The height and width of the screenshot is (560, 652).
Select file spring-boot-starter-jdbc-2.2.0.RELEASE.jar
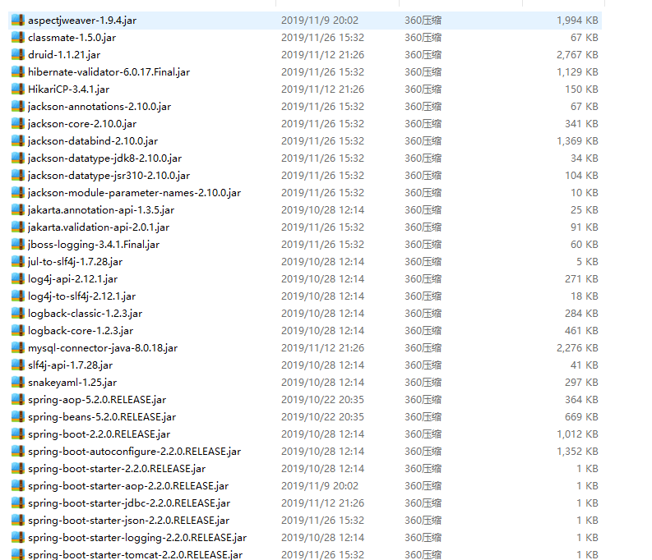pyautogui.click(x=129, y=503)
